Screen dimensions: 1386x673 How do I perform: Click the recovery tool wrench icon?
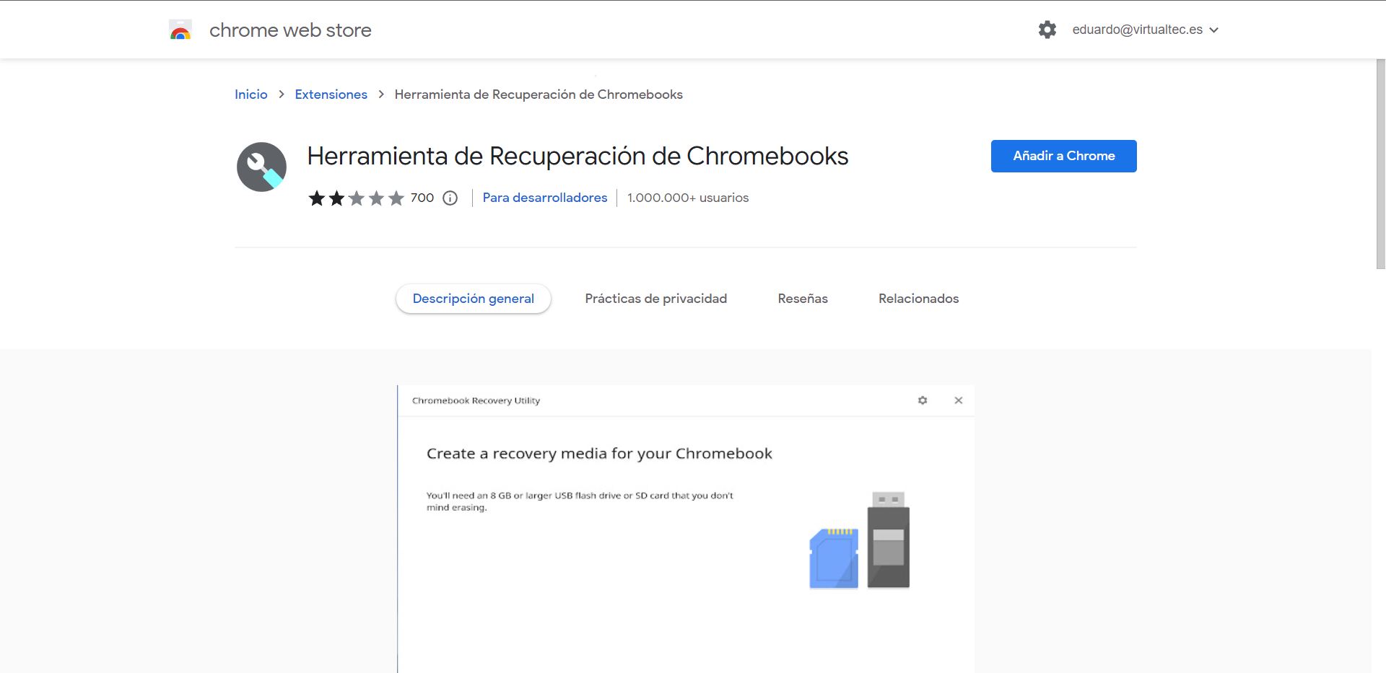coord(261,167)
